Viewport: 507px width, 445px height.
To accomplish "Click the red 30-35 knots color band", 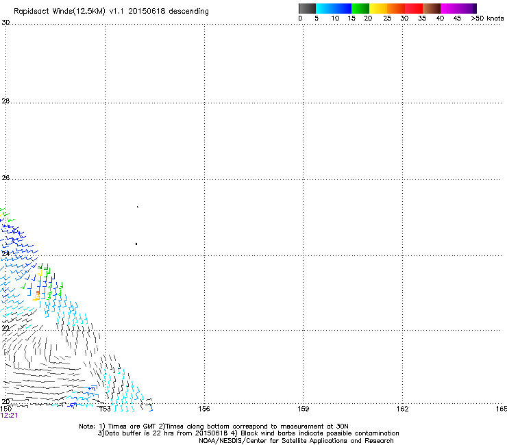I will tap(414, 8).
